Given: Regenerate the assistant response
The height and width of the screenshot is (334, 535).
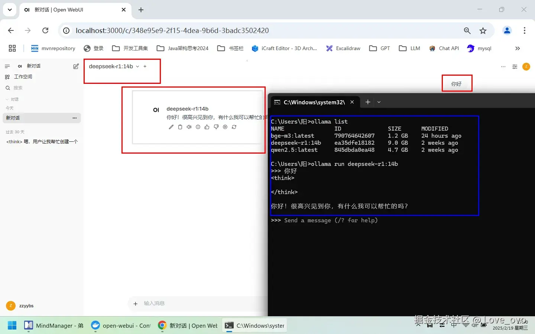Looking at the screenshot, I should (234, 127).
